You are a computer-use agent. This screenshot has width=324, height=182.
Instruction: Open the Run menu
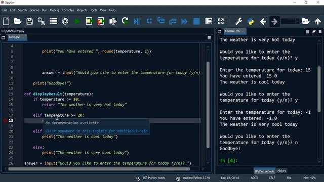click(x=45, y=10)
